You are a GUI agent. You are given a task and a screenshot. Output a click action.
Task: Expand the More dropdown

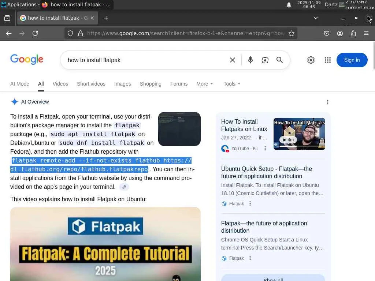(204, 84)
